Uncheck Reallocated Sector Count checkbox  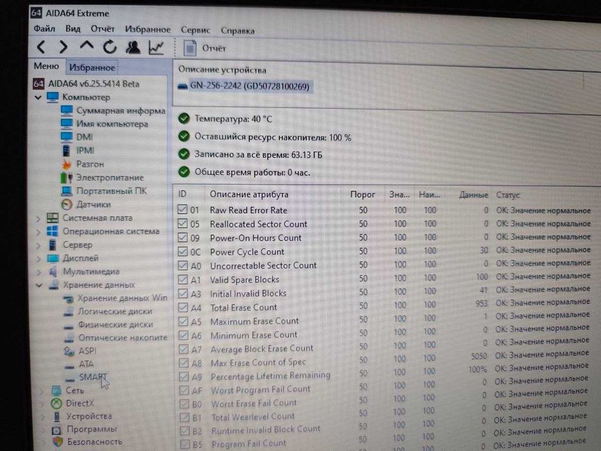(182, 223)
